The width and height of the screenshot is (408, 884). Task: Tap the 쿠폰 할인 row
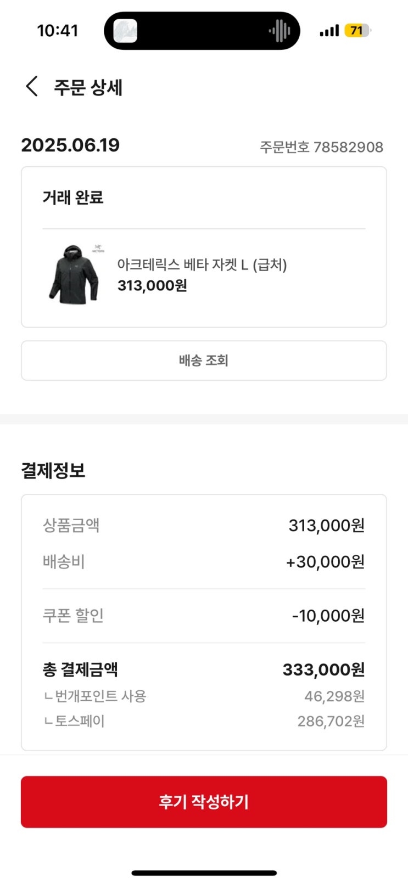[x=204, y=616]
